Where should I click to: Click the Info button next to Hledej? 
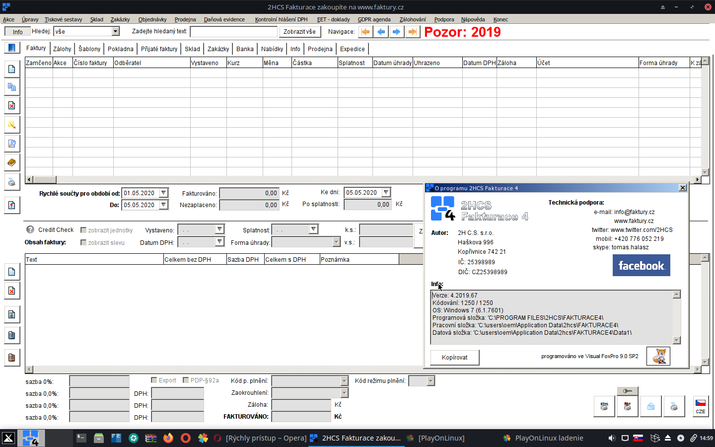[17, 31]
